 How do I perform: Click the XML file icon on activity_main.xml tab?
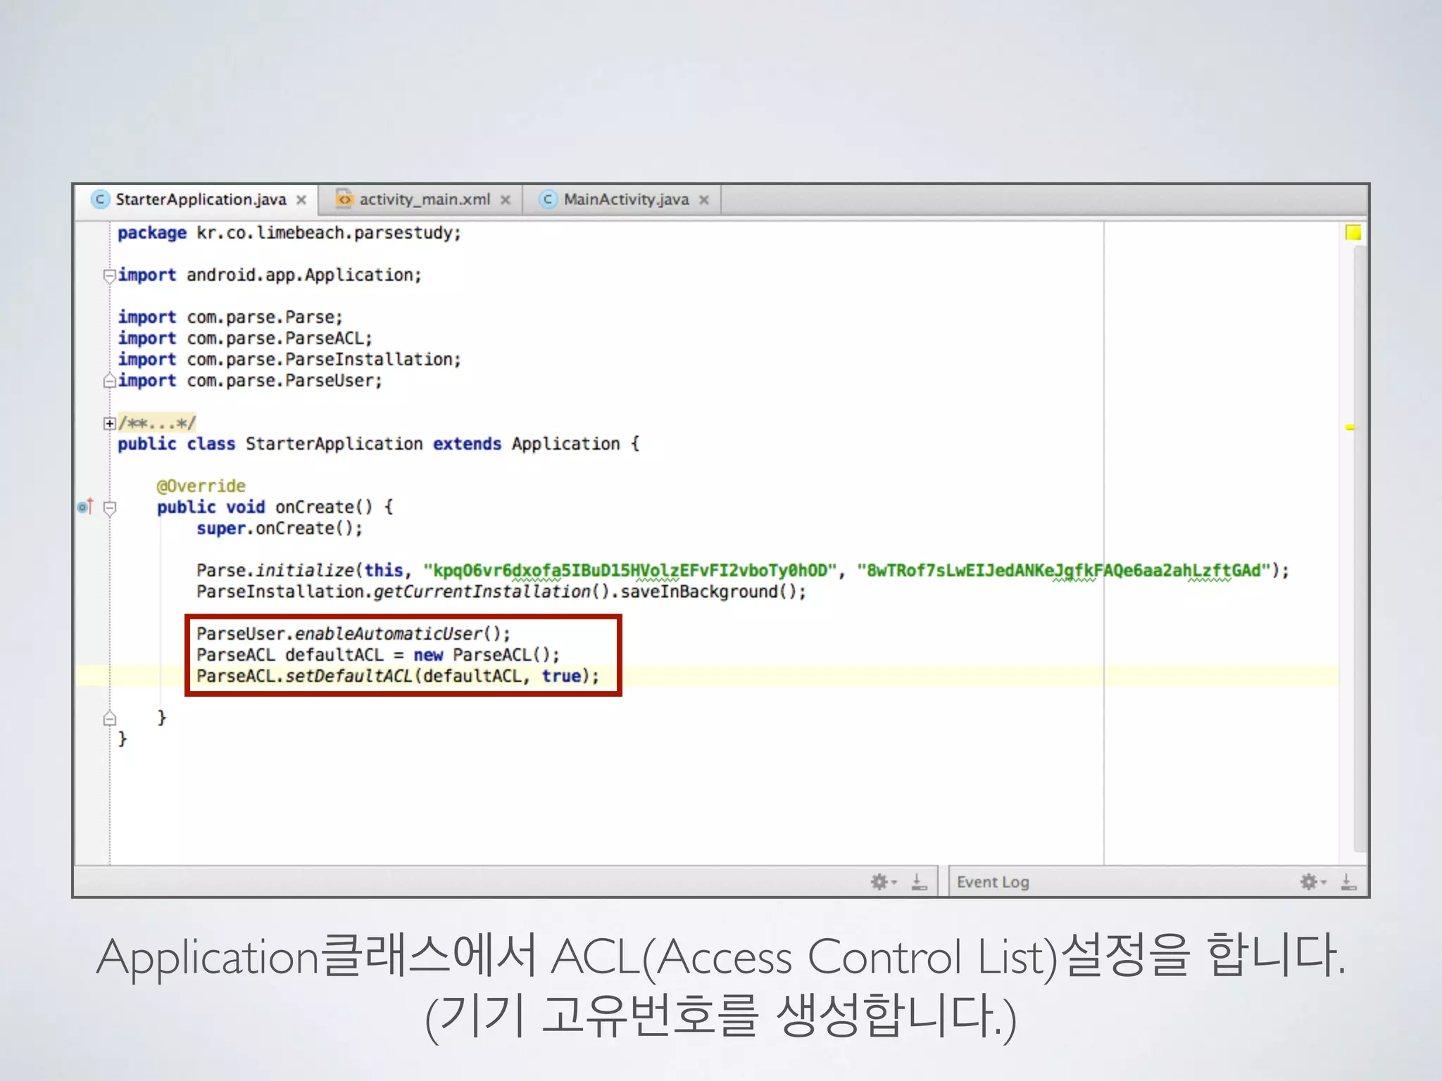(344, 198)
